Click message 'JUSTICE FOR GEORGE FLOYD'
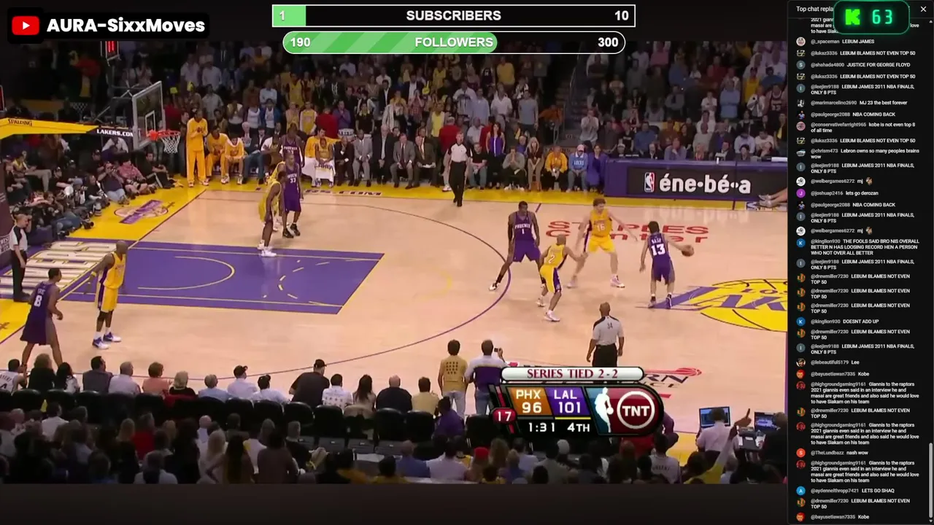Image resolution: width=934 pixels, height=525 pixels. pos(879,65)
